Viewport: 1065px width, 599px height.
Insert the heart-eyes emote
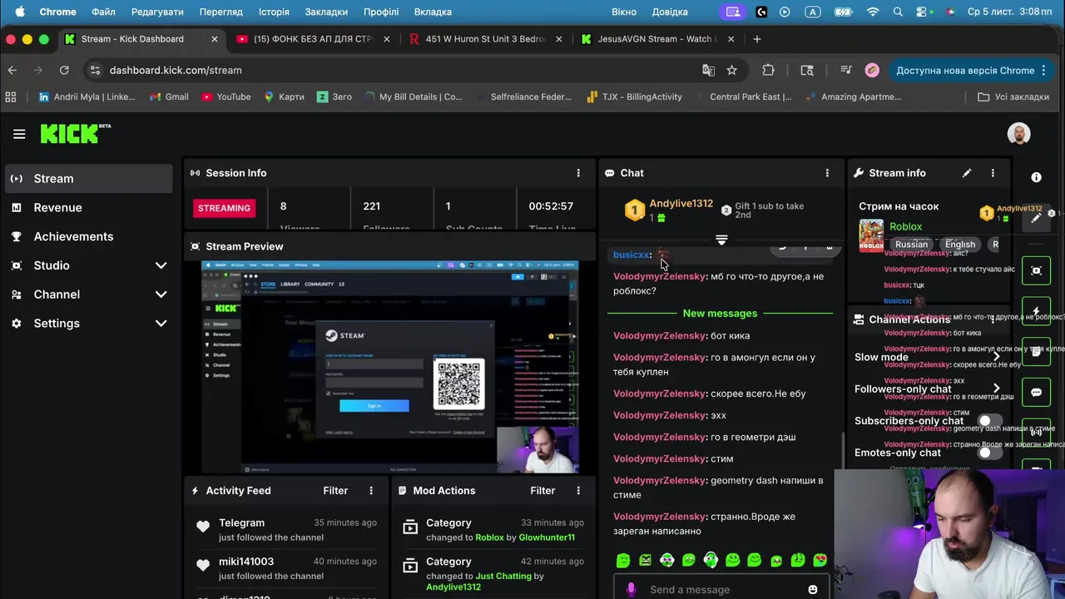(x=820, y=560)
